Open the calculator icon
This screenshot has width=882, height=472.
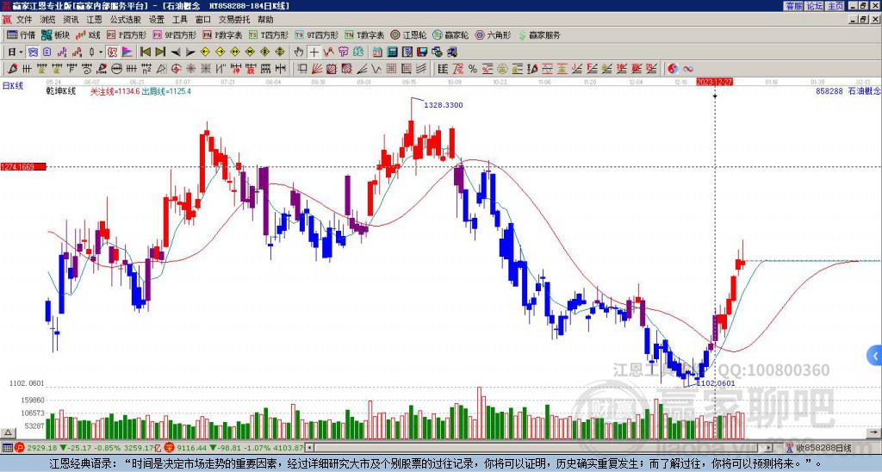point(393,53)
